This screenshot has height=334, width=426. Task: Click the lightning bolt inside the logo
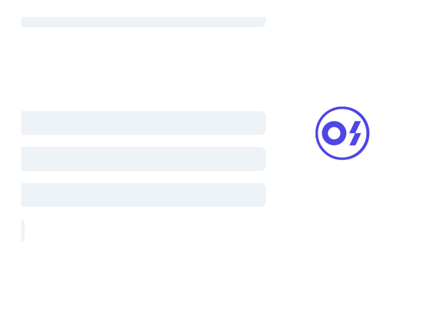click(x=355, y=133)
